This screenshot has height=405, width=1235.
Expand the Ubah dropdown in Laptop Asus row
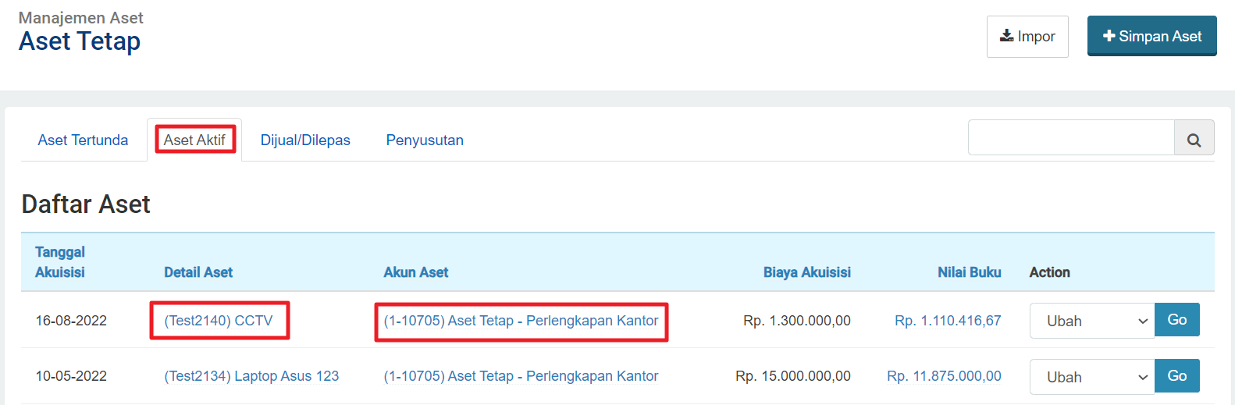1092,377
